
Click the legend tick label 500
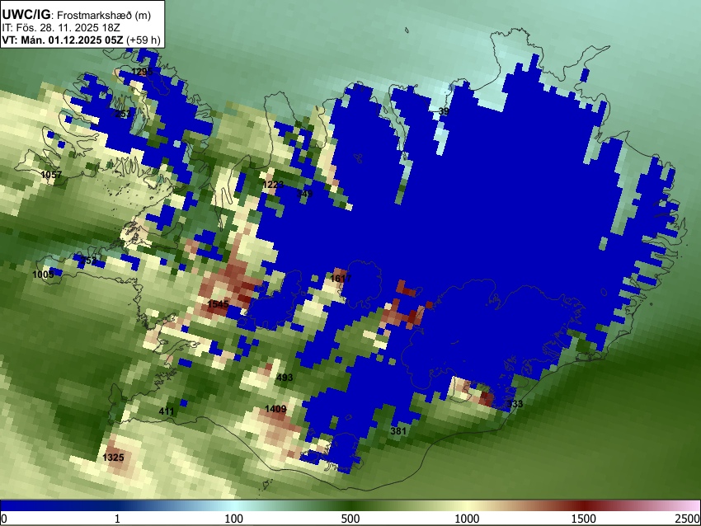[x=350, y=519]
